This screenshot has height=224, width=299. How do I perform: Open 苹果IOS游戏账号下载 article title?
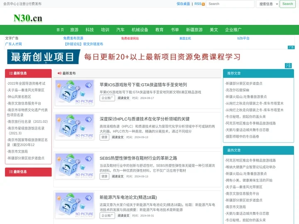pos(143,85)
